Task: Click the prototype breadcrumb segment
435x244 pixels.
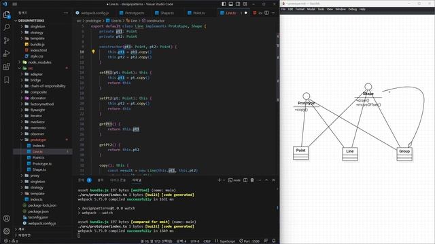Action: coord(93,21)
